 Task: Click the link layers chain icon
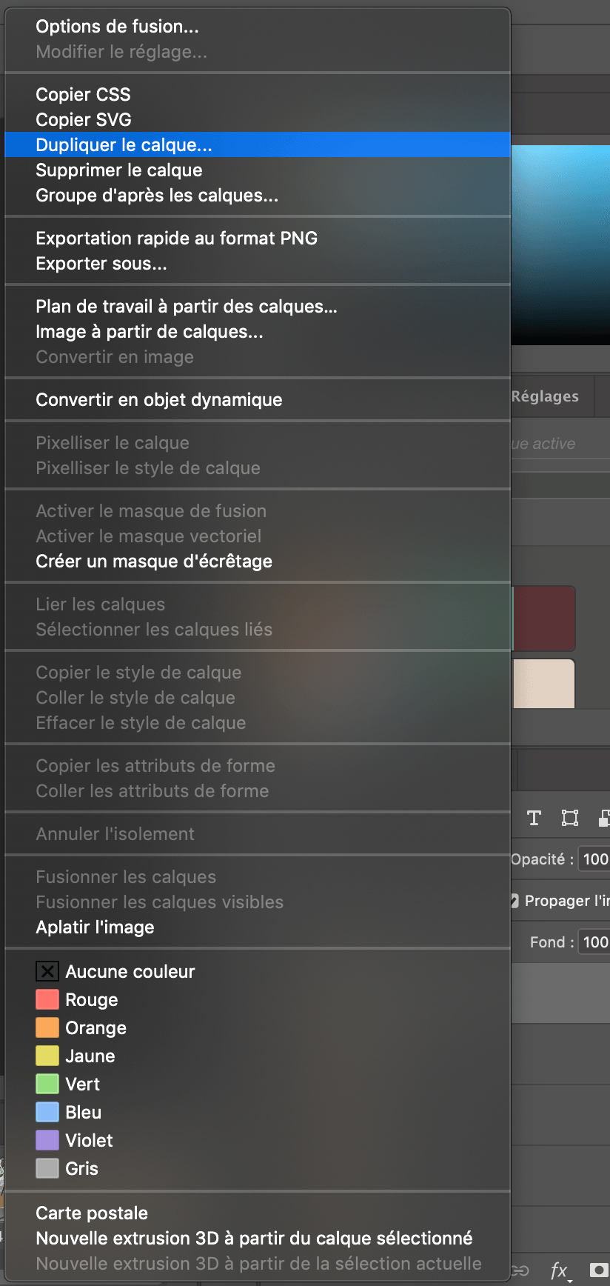click(521, 1271)
